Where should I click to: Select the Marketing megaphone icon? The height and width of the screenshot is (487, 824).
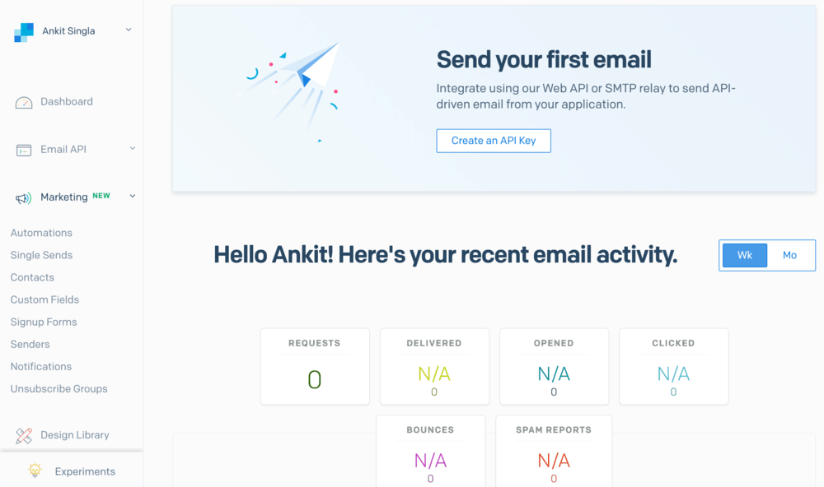coord(22,197)
